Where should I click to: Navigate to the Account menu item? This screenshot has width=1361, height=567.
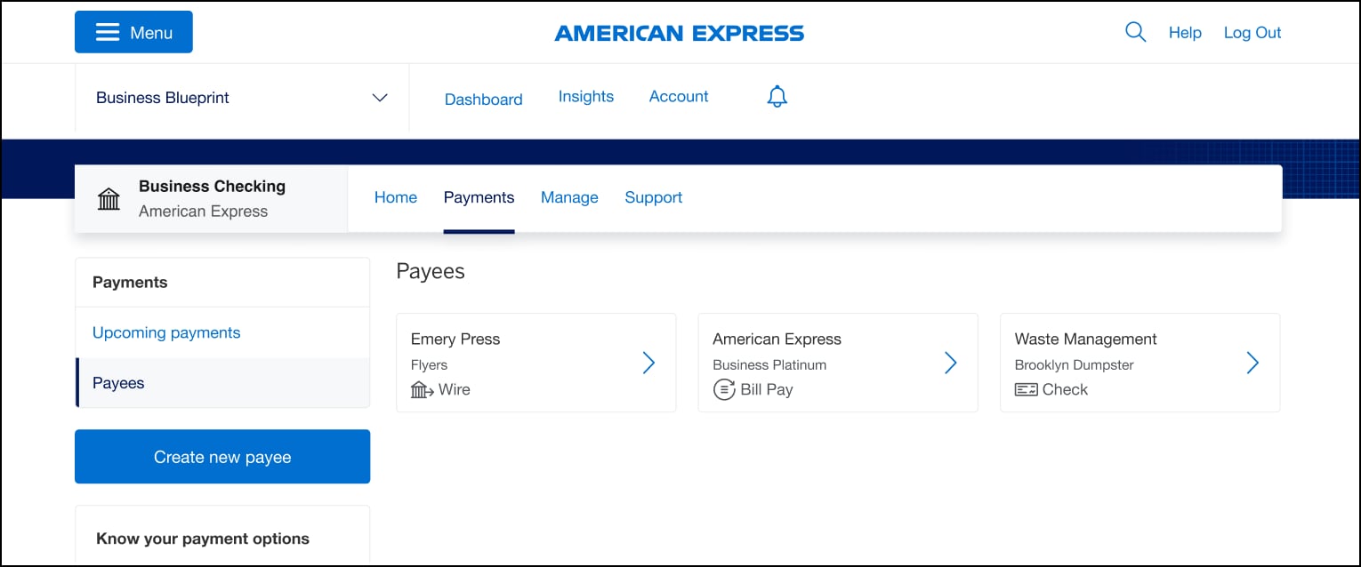678,95
